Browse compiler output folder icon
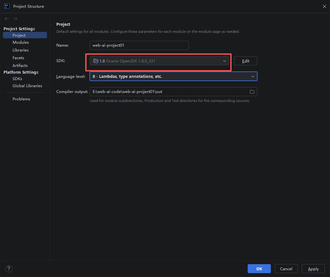 tap(252, 92)
